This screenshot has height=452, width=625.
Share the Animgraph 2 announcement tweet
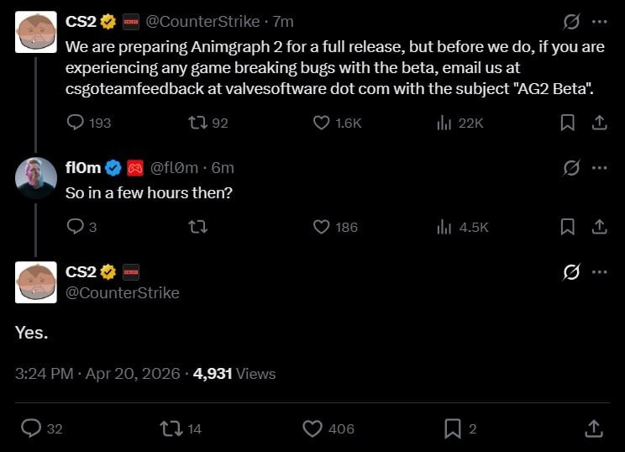(599, 123)
